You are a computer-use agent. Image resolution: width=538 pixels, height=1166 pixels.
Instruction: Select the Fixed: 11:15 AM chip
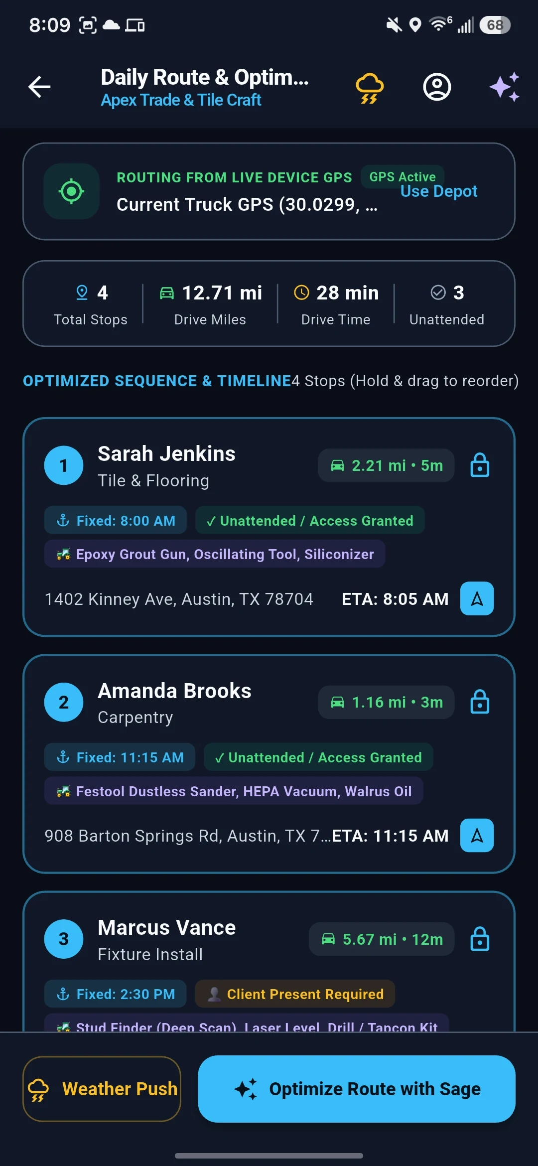[120, 757]
